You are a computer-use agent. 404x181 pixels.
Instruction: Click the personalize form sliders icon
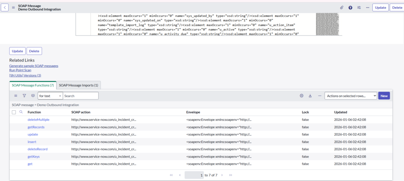(359, 8)
